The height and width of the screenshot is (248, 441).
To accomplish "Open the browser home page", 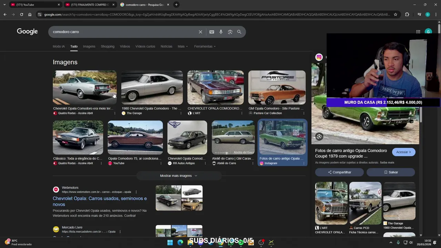I will (30, 14).
